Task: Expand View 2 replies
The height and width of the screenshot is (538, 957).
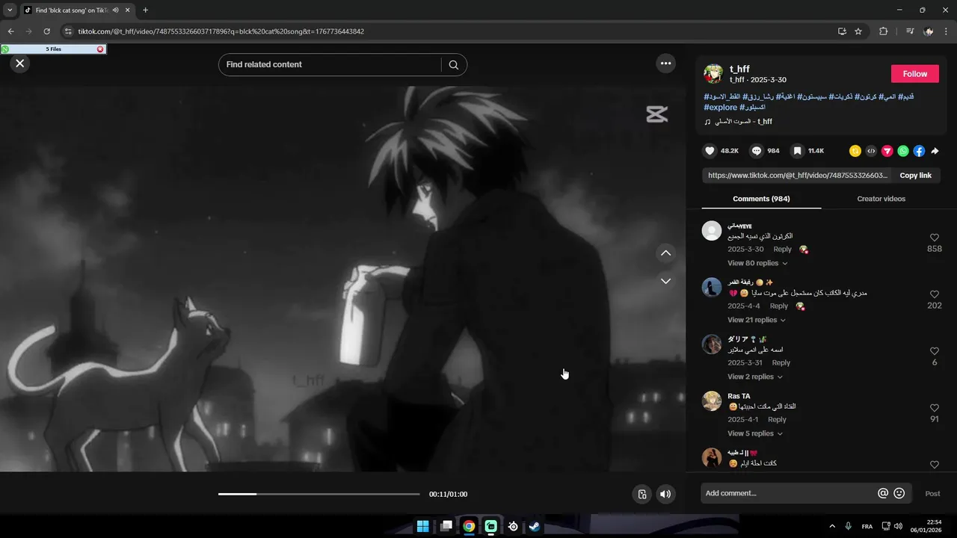Action: (x=755, y=377)
